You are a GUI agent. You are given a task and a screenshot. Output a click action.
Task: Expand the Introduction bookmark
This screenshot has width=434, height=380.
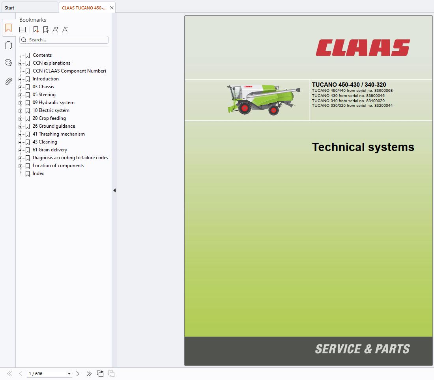coord(20,79)
